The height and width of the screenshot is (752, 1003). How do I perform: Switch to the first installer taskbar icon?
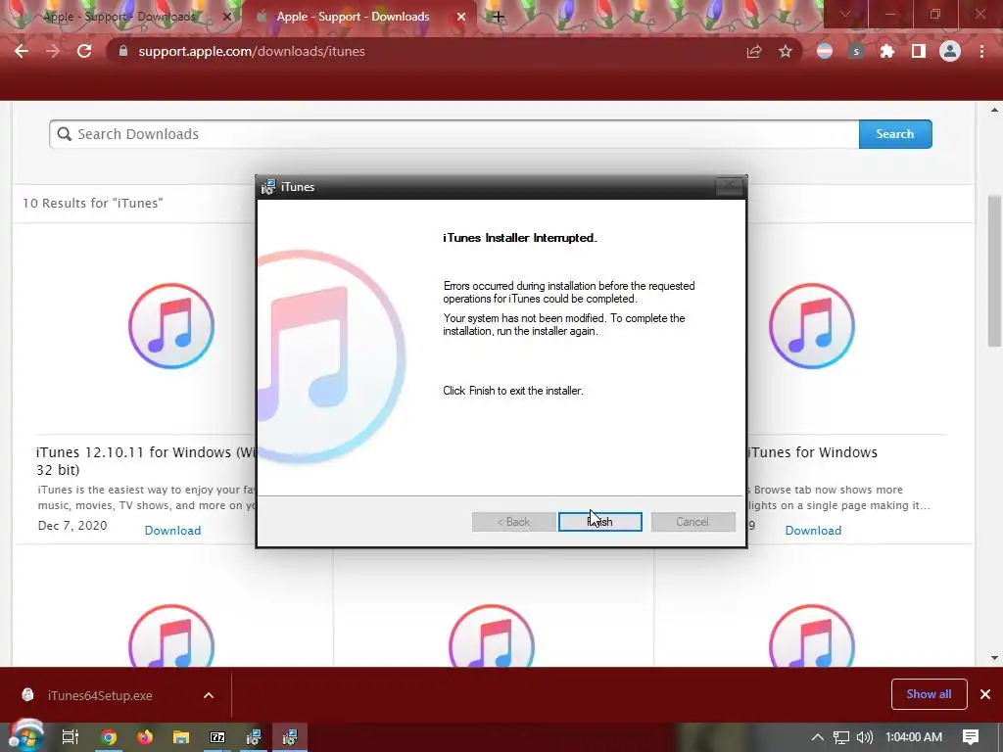(x=254, y=737)
